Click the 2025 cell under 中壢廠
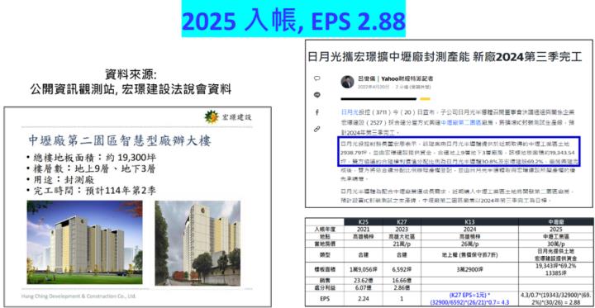This screenshot has height=308, width=595. point(555,229)
